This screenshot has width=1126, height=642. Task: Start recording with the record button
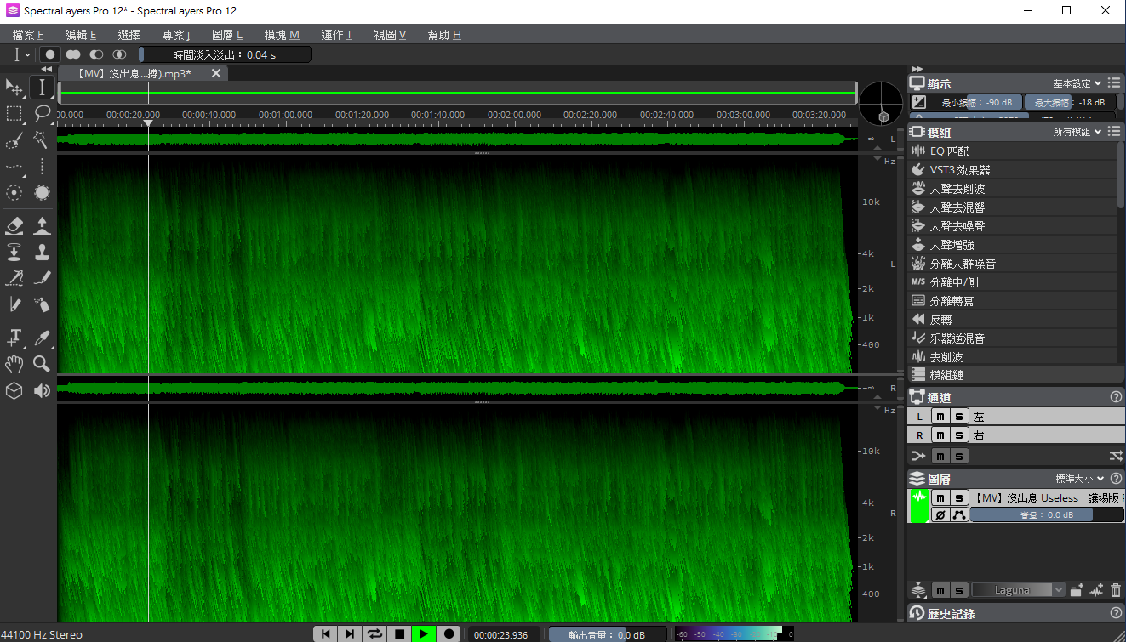click(449, 633)
